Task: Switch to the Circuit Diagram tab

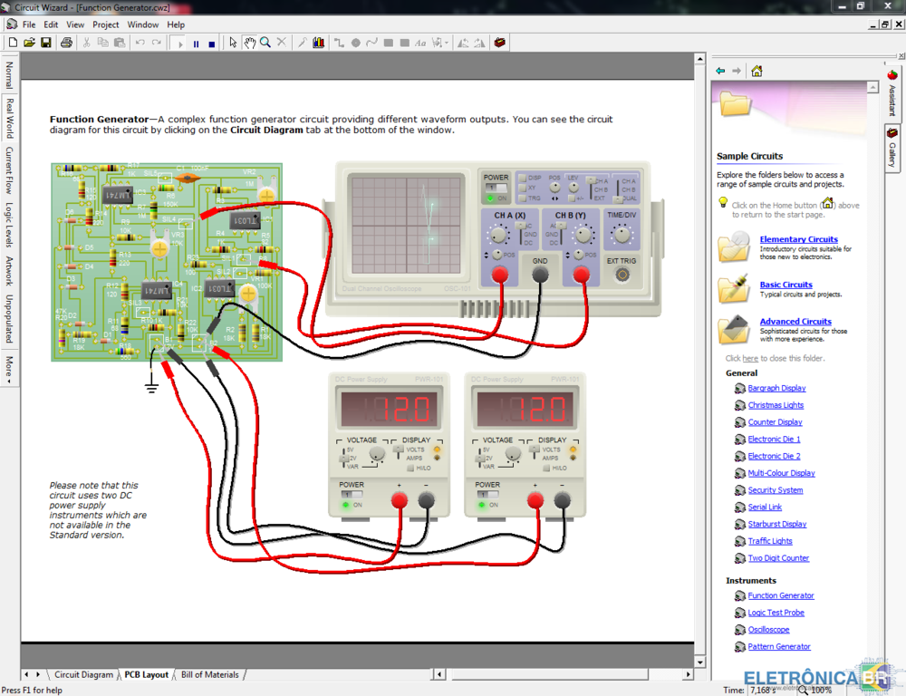Action: (x=82, y=674)
